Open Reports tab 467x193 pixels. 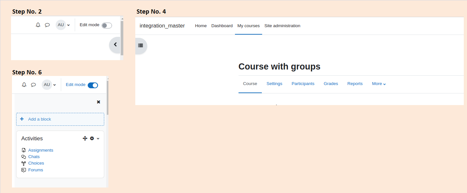click(355, 84)
